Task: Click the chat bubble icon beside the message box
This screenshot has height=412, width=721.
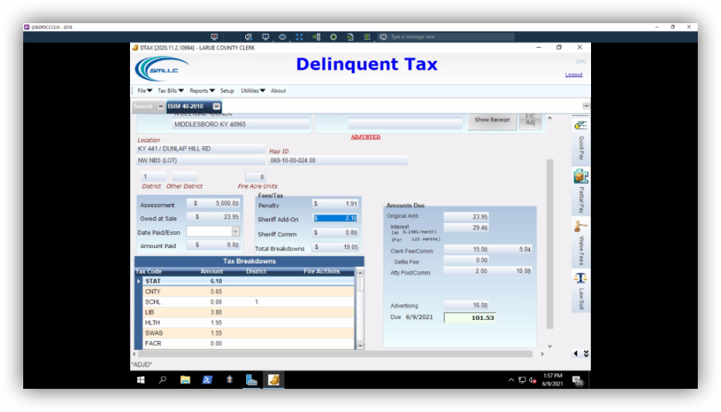Action: pyautogui.click(x=384, y=37)
